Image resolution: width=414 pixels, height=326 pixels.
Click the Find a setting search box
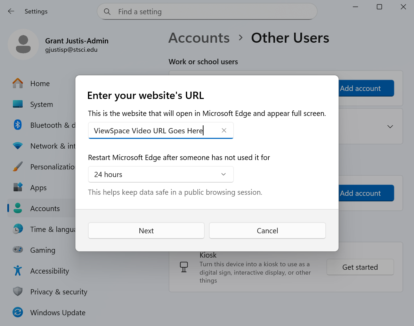[x=207, y=11]
